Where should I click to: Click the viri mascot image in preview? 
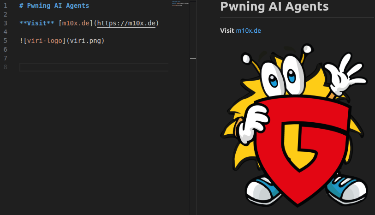(x=294, y=125)
